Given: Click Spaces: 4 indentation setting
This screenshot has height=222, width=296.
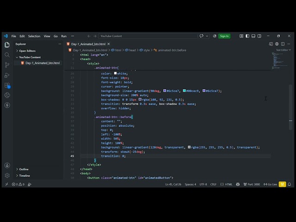Looking at the screenshot, I should [190, 184].
